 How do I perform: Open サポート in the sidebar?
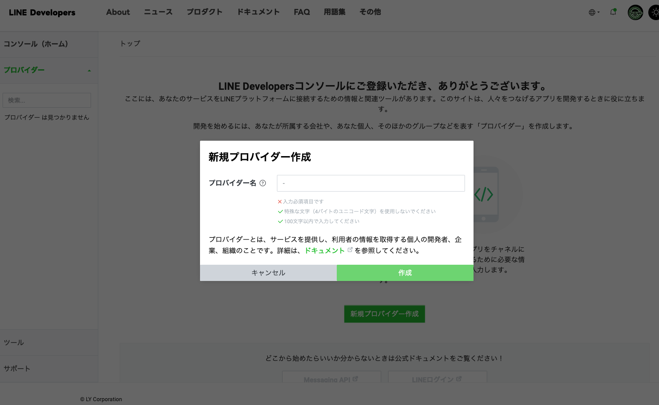[x=49, y=369]
